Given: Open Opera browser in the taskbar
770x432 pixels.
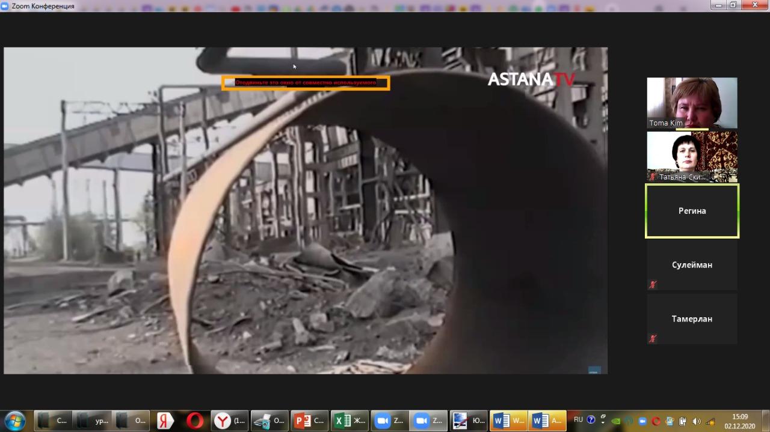Looking at the screenshot, I should pos(195,421).
